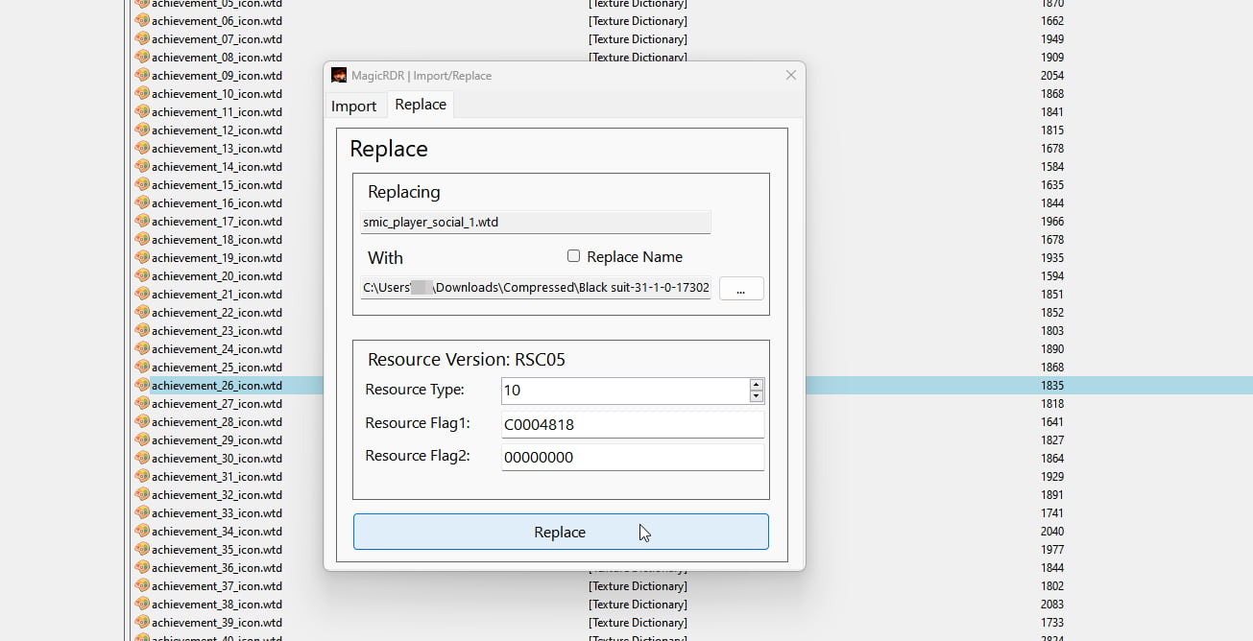
Task: Enable the Replace Name checkbox
Action: pyautogui.click(x=573, y=255)
